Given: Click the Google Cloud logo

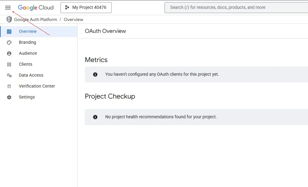Looking at the screenshot, I should point(36,8).
